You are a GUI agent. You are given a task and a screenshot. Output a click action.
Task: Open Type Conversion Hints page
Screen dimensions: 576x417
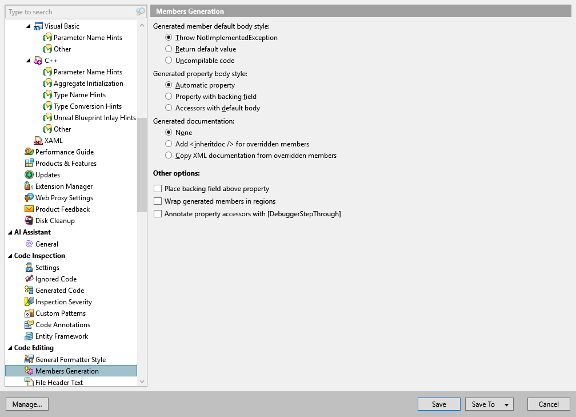tap(88, 106)
